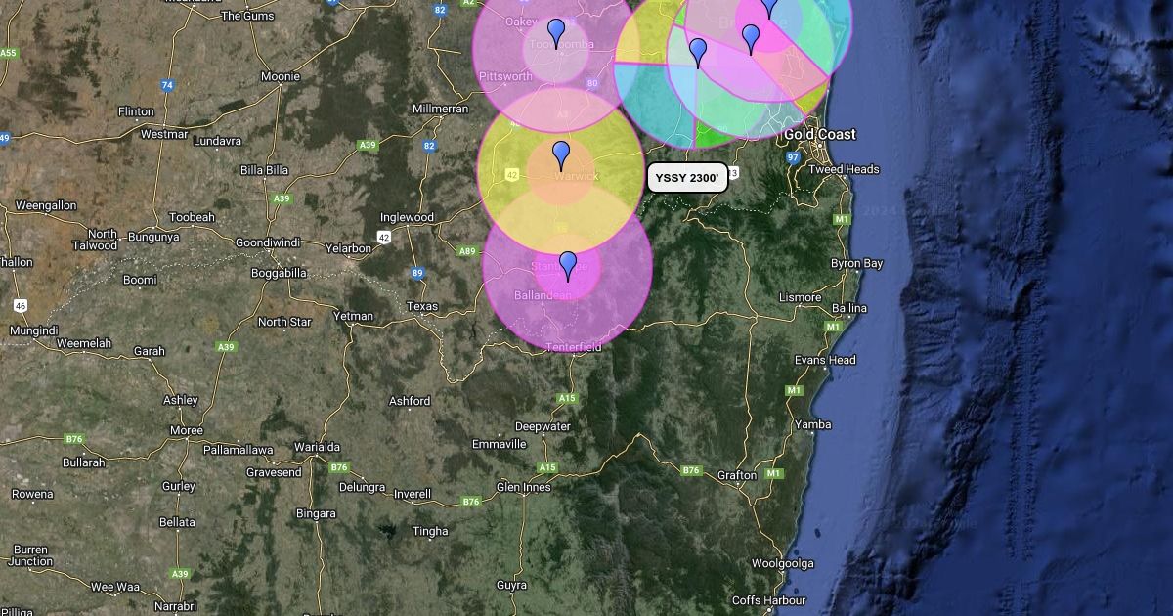
Task: Click the A15 shield below Tenterfield
Action: (567, 398)
